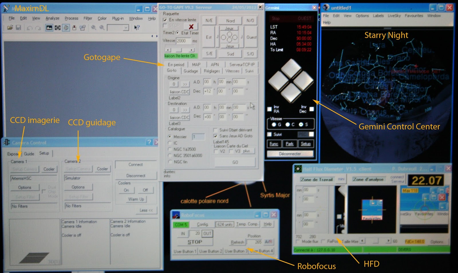This screenshot has height=273, width=458.
Task: Click the Park button in Gemini
Action: (x=289, y=144)
